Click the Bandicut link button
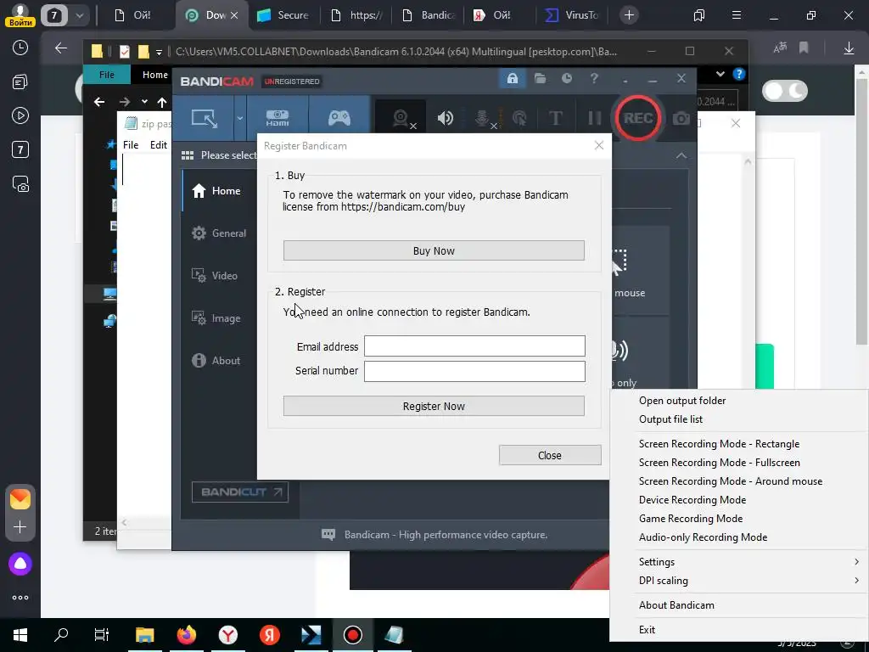The width and height of the screenshot is (869, 652). 240,492
